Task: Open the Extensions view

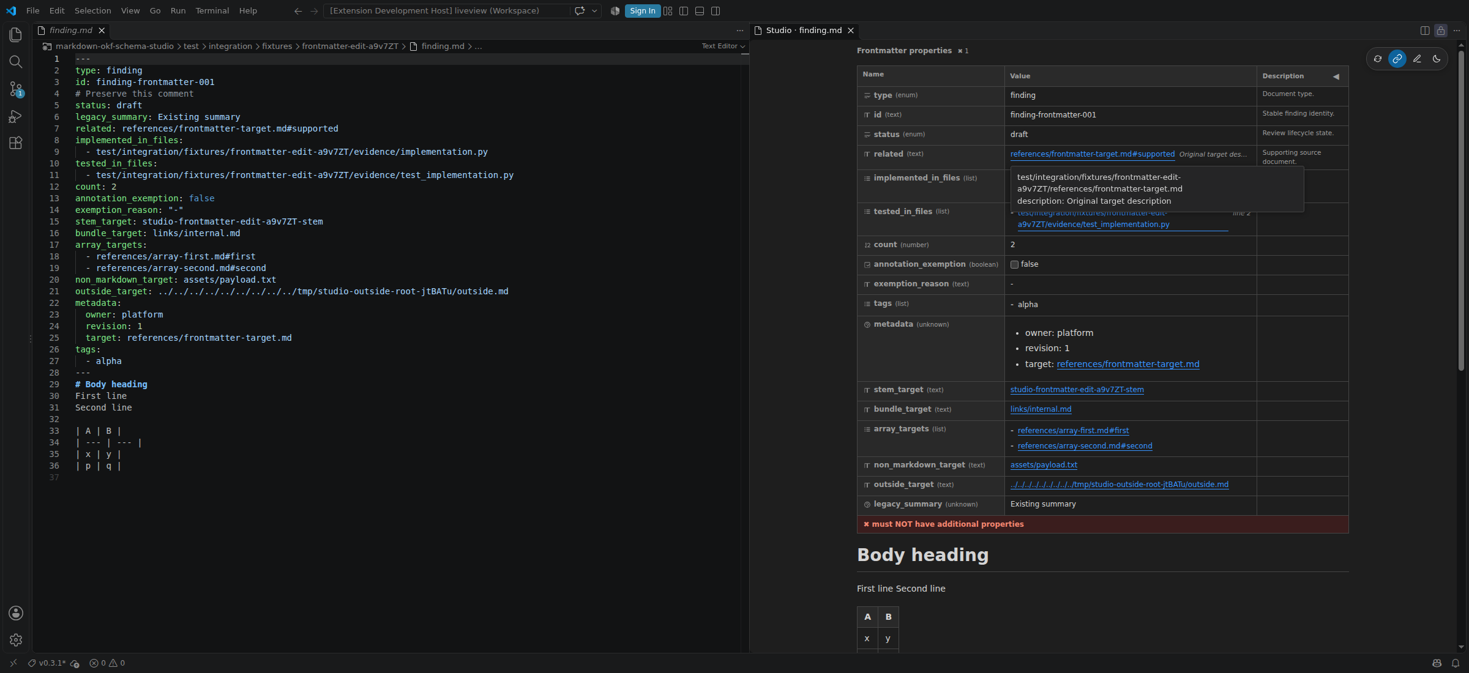Action: (x=16, y=143)
